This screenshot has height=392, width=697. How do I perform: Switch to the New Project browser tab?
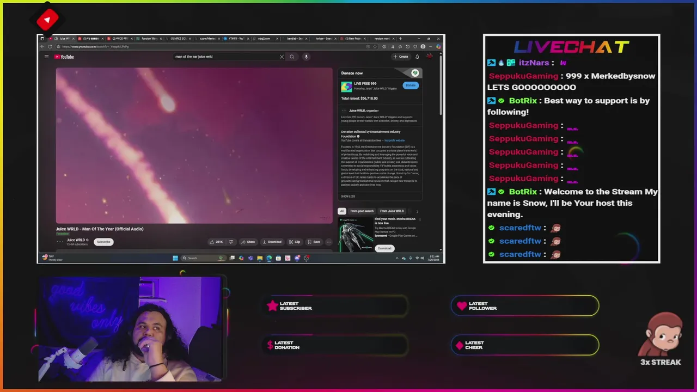click(353, 39)
